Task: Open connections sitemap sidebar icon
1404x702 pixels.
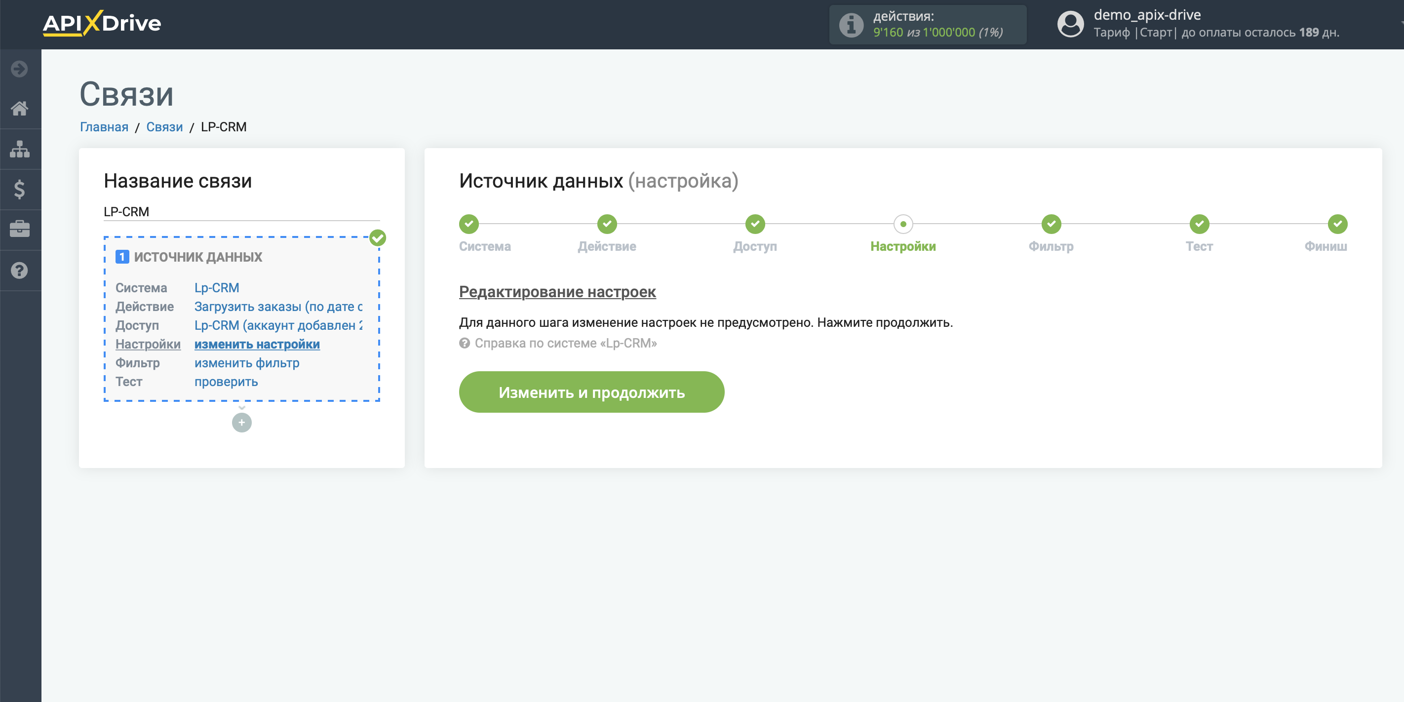Action: coord(20,149)
